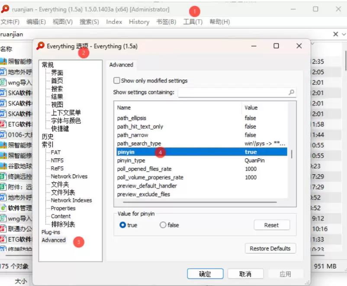
Task: Click the Name column header in settings list
Action: (x=179, y=108)
